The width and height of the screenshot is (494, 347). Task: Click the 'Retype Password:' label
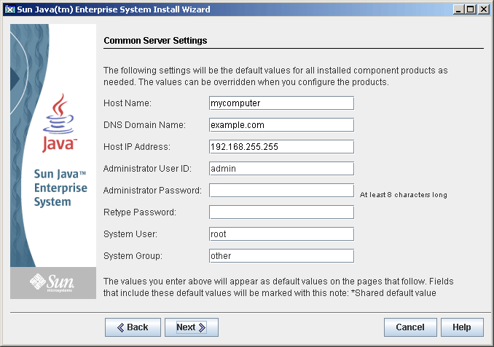tap(140, 212)
